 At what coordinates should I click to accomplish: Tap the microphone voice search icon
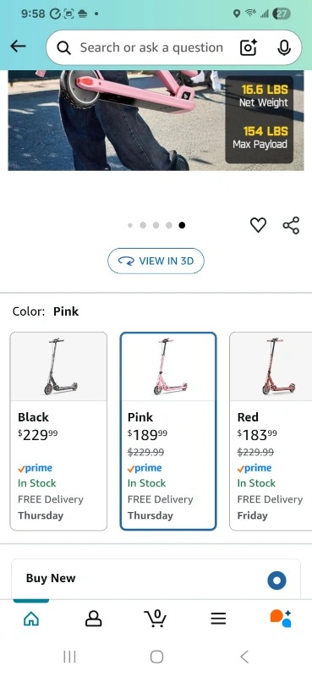click(x=284, y=47)
